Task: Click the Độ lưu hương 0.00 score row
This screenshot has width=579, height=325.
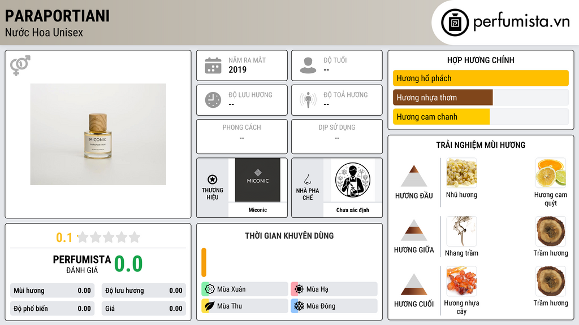Action: pyautogui.click(x=144, y=291)
